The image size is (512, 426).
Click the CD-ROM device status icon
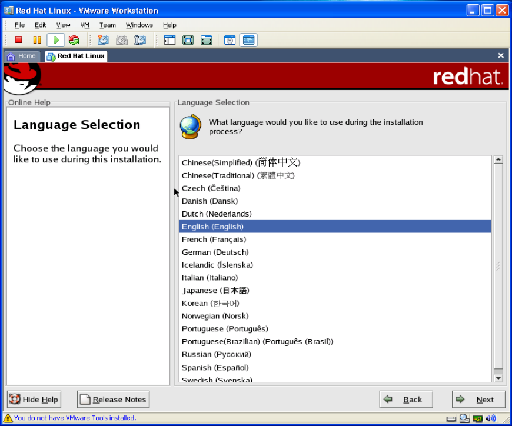pos(464,418)
